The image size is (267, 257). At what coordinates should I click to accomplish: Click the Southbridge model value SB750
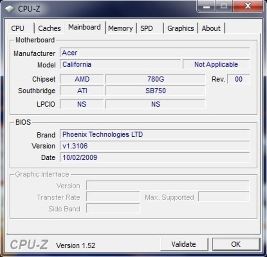pyautogui.click(x=156, y=90)
